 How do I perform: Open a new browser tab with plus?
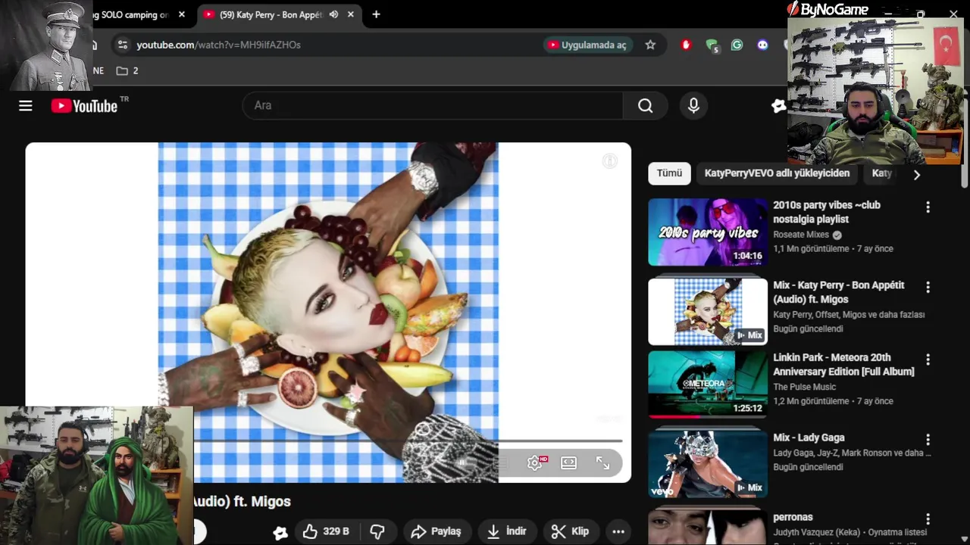click(376, 14)
